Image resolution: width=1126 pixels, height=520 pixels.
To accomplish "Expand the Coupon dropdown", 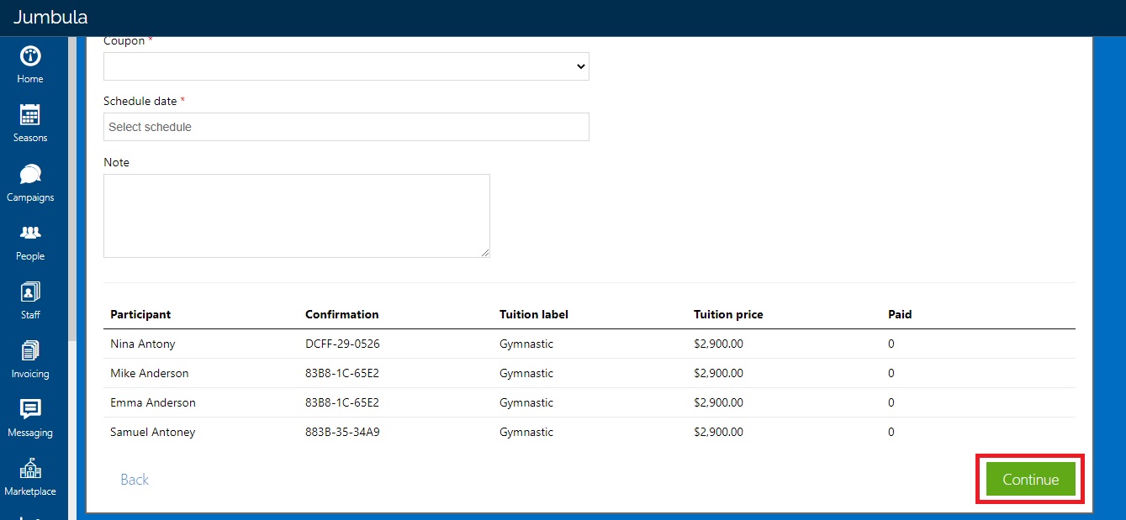I will [346, 66].
